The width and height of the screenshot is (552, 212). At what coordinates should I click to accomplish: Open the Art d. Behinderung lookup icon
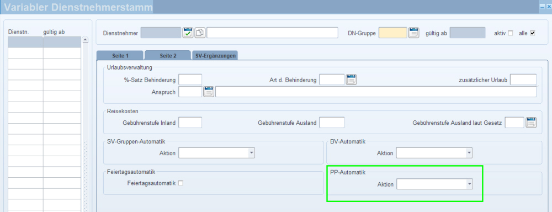coord(351,79)
